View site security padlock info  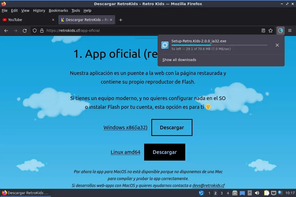(42, 31)
